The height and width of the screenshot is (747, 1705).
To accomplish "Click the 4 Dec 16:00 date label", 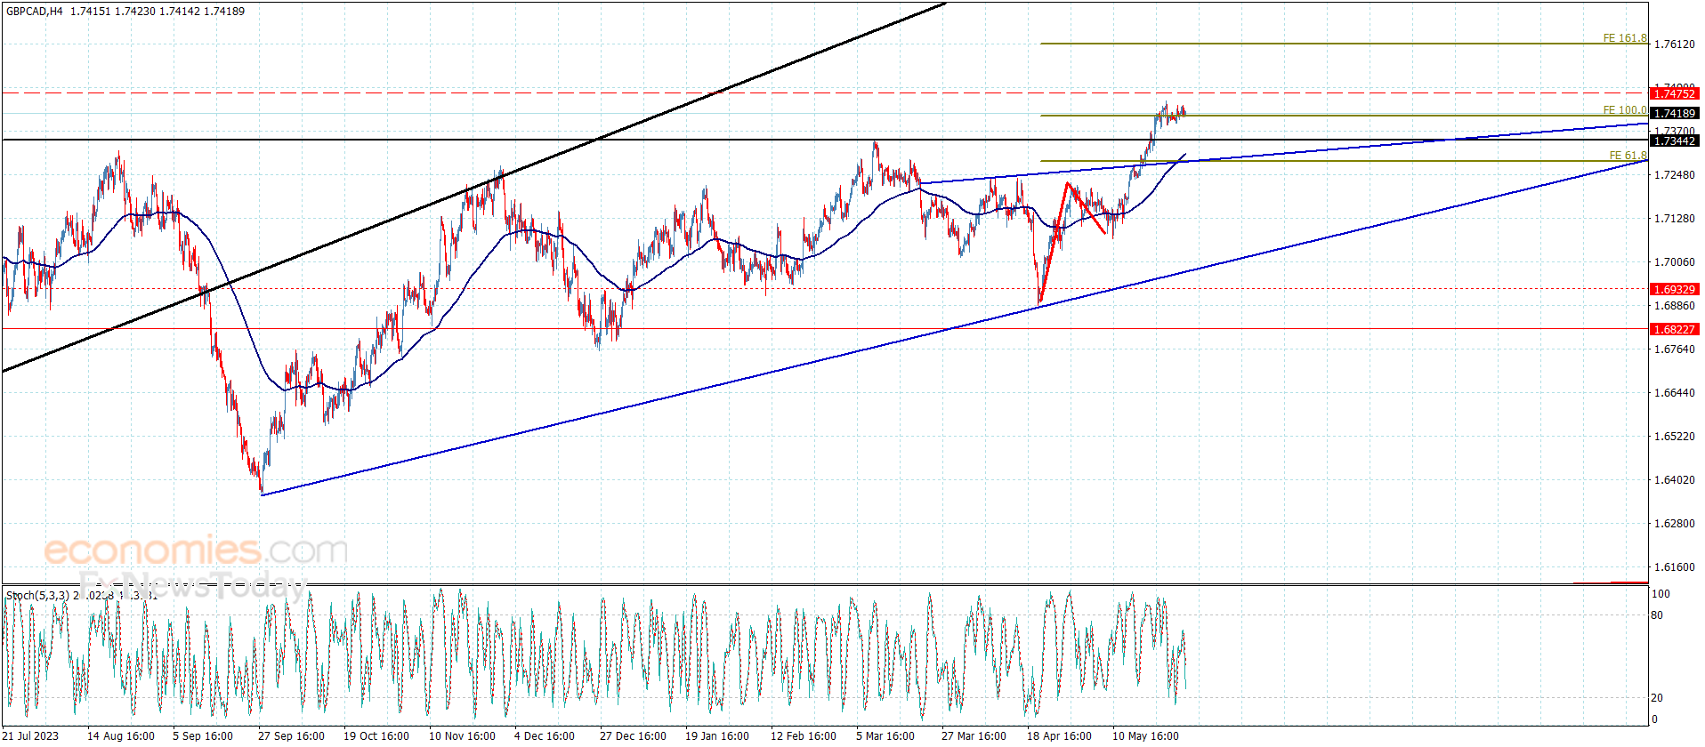I will [x=545, y=735].
